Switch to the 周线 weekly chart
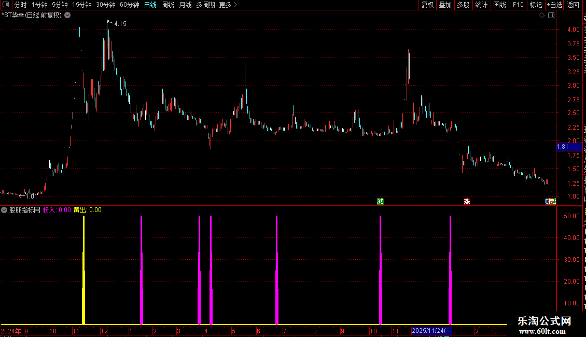Viewport: 586px width, 337px height. coord(168,5)
